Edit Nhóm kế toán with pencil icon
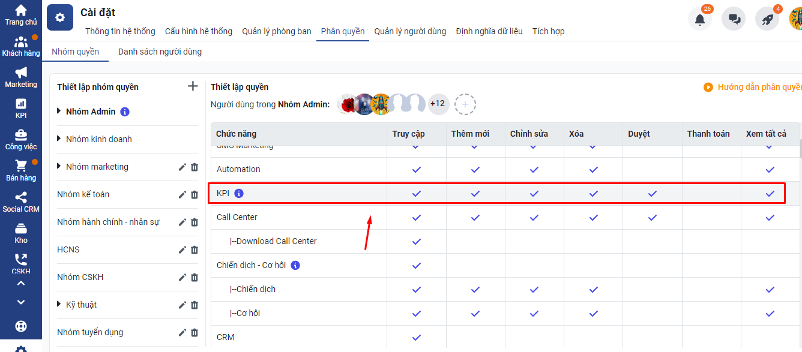 (182, 195)
